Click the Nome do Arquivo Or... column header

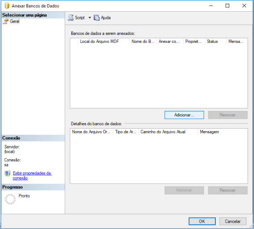92,132
